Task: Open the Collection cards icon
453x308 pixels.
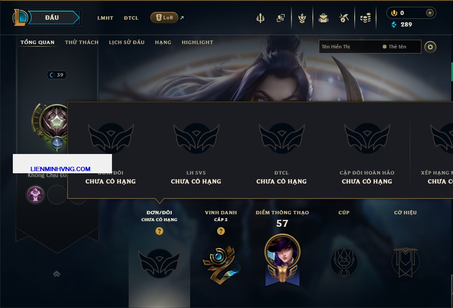Action: point(280,18)
